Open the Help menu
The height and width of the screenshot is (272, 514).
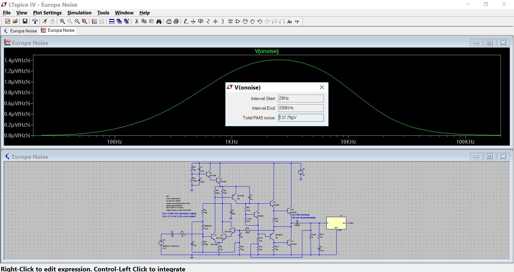pyautogui.click(x=145, y=13)
